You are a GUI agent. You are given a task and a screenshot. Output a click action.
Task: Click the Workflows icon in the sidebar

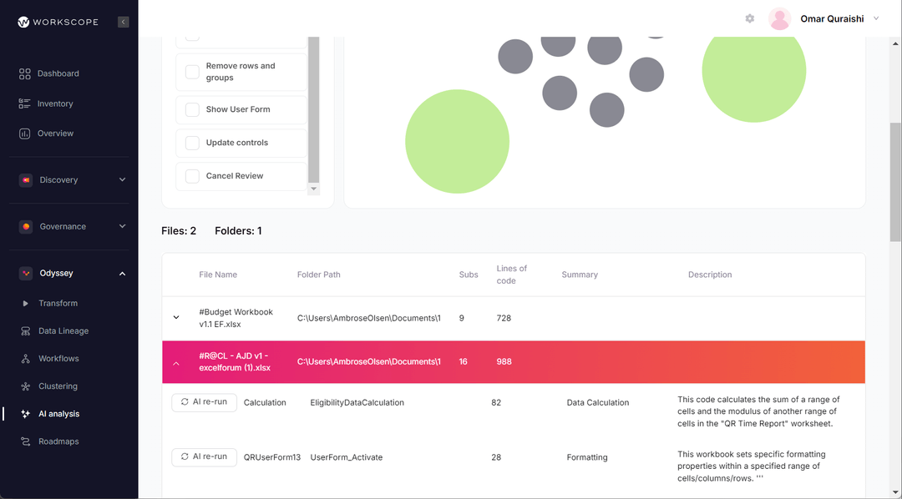pyautogui.click(x=23, y=358)
